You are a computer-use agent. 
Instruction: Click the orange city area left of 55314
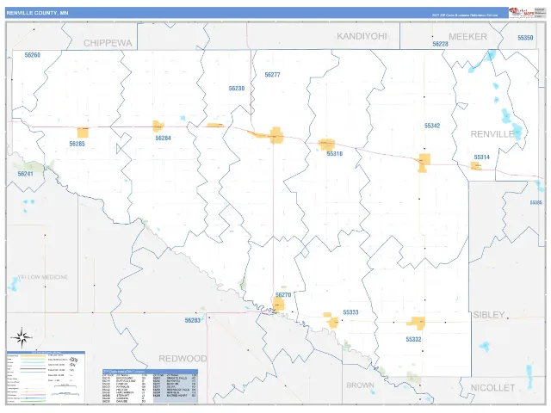click(x=476, y=166)
